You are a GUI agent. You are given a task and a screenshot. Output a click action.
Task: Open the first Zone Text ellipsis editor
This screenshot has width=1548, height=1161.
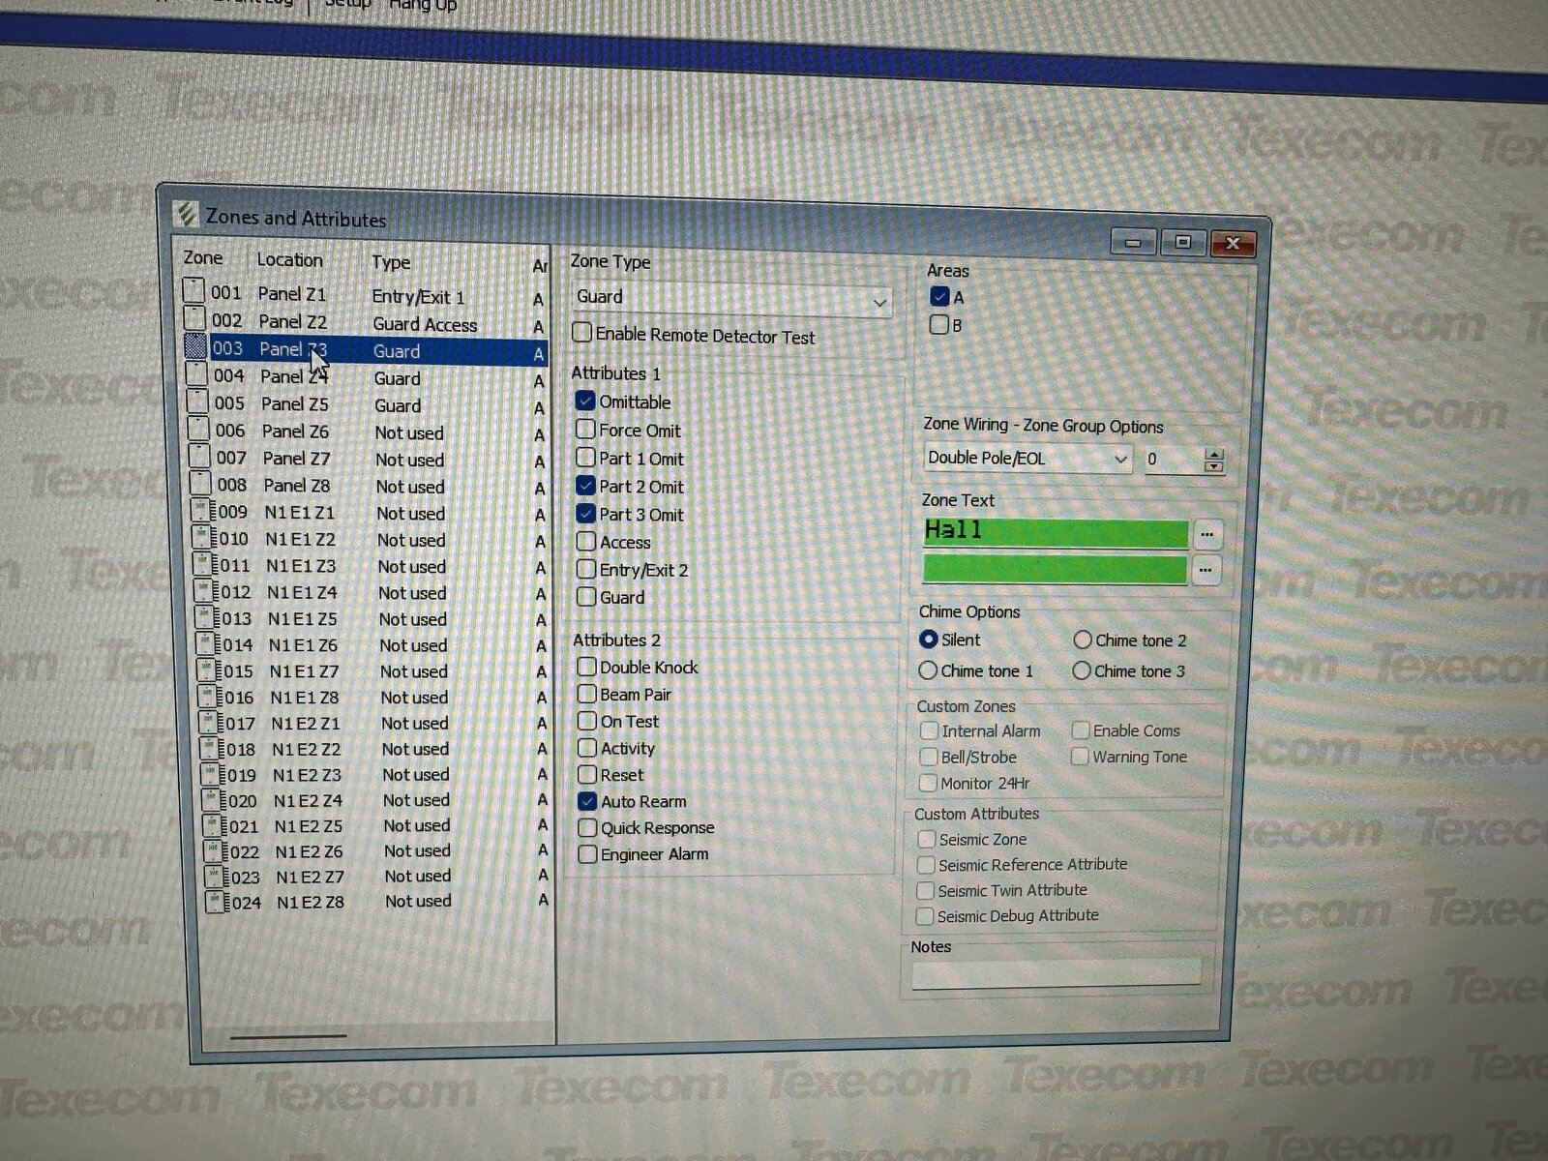coord(1206,534)
